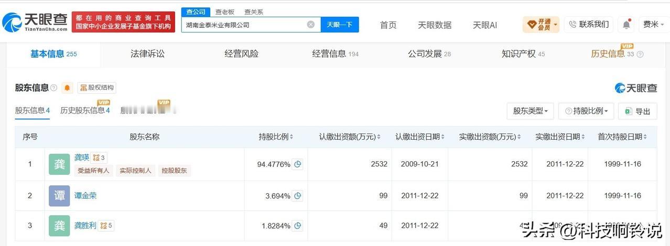The height and width of the screenshot is (246, 670).
Task: Click the 实际控制人 tag
Action: click(x=135, y=171)
